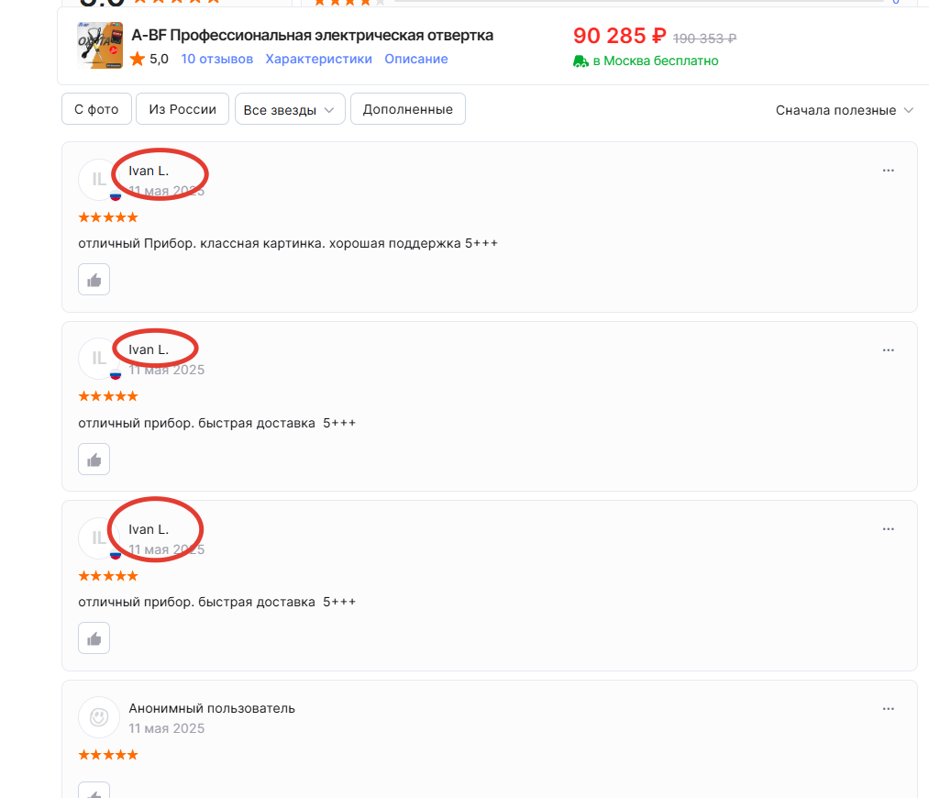Toggle the "Дополненные" filter
Image resolution: width=929 pixels, height=798 pixels.
click(407, 109)
